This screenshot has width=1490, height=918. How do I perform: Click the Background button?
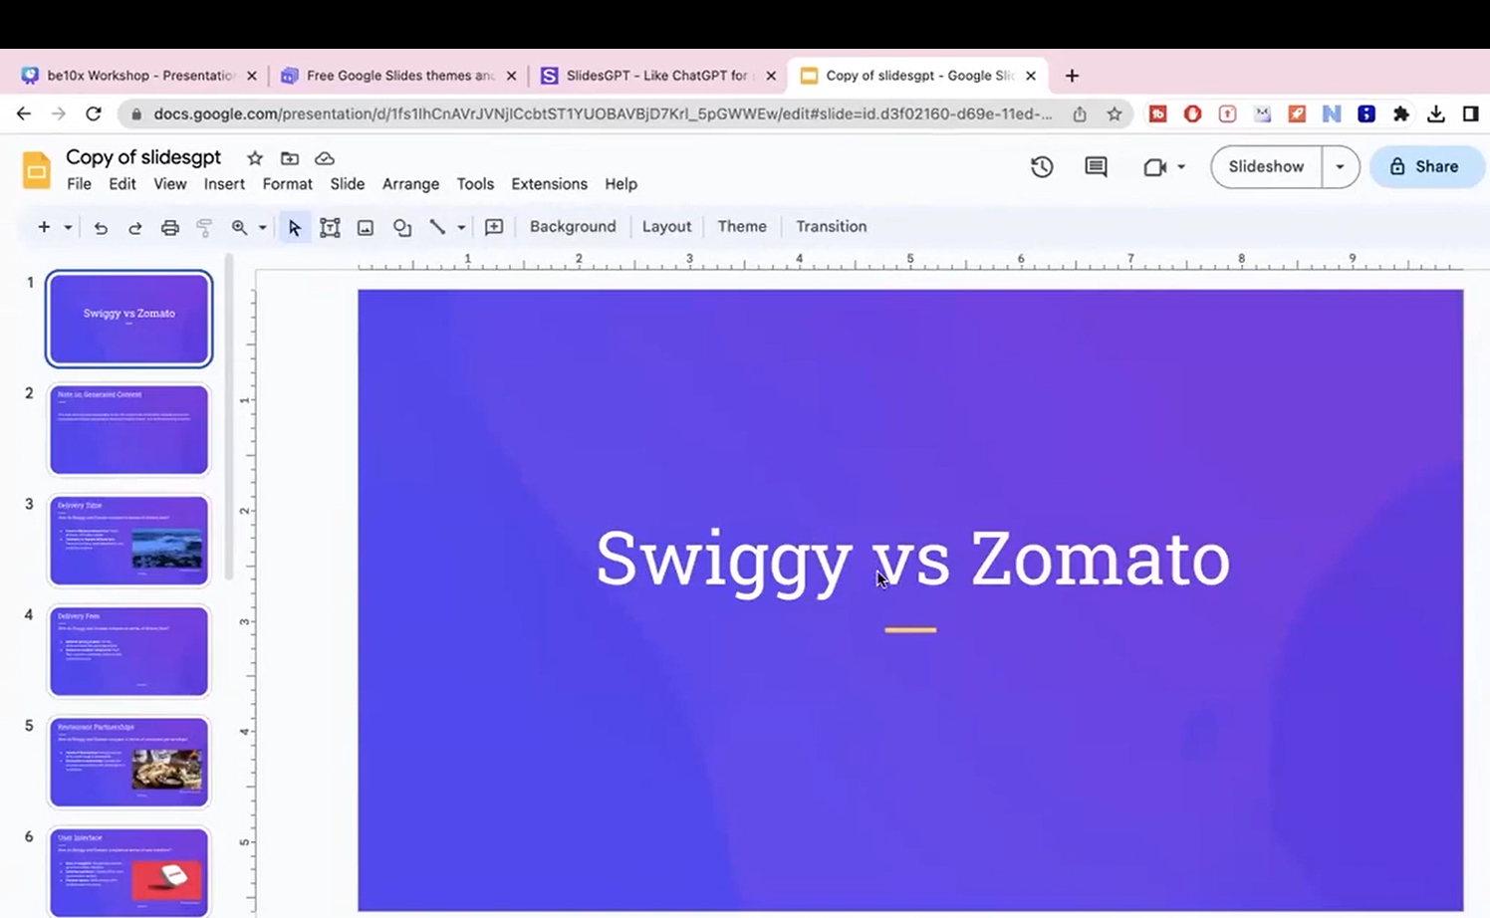coord(573,226)
